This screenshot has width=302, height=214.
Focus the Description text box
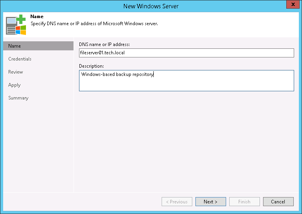186,81
